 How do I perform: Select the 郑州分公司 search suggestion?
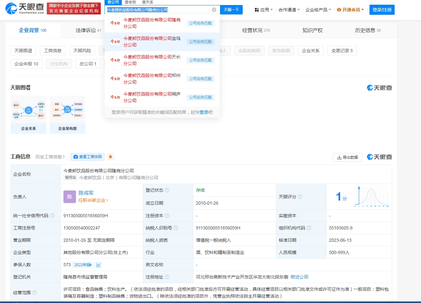point(162,79)
